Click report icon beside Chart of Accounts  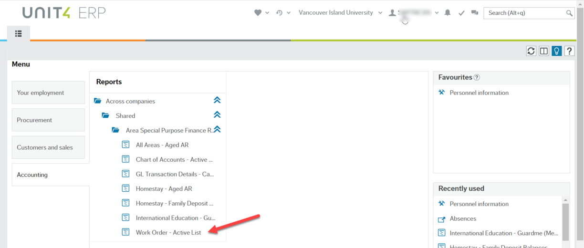click(x=125, y=159)
